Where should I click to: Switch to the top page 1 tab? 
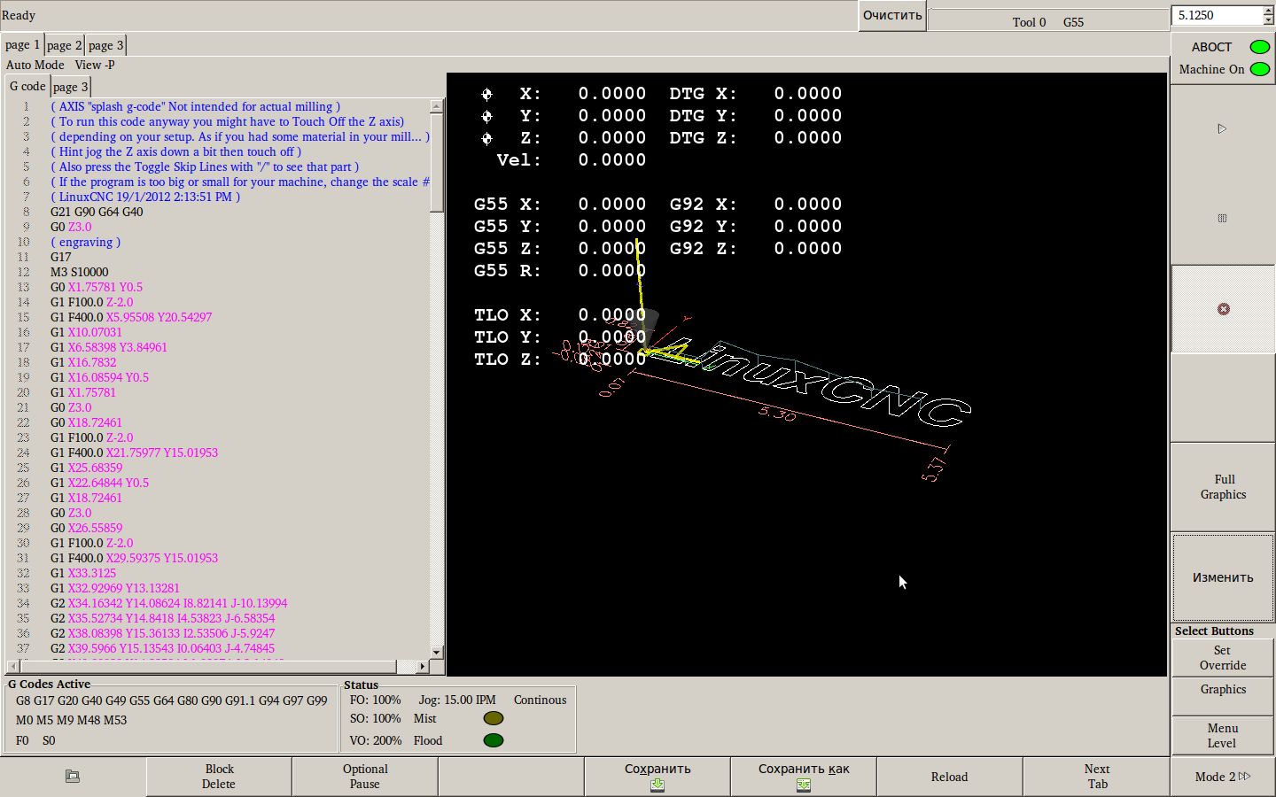coord(22,44)
